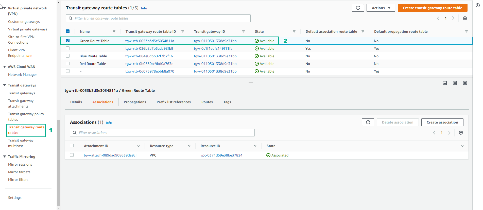Open resource vpc-0371d59e38be37824 link

[221, 155]
